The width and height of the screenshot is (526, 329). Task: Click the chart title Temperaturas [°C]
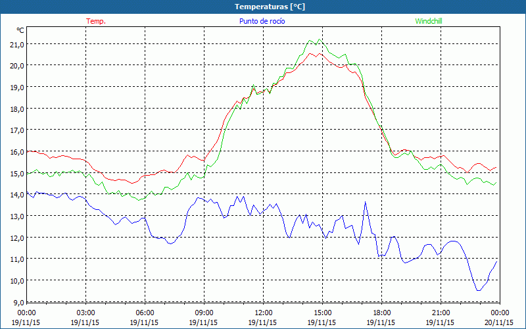(270, 7)
